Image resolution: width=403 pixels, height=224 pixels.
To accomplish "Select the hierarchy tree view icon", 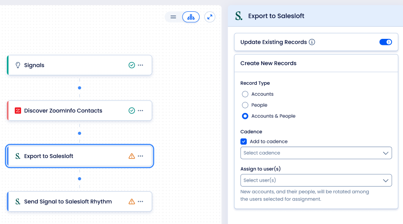I will [x=191, y=17].
